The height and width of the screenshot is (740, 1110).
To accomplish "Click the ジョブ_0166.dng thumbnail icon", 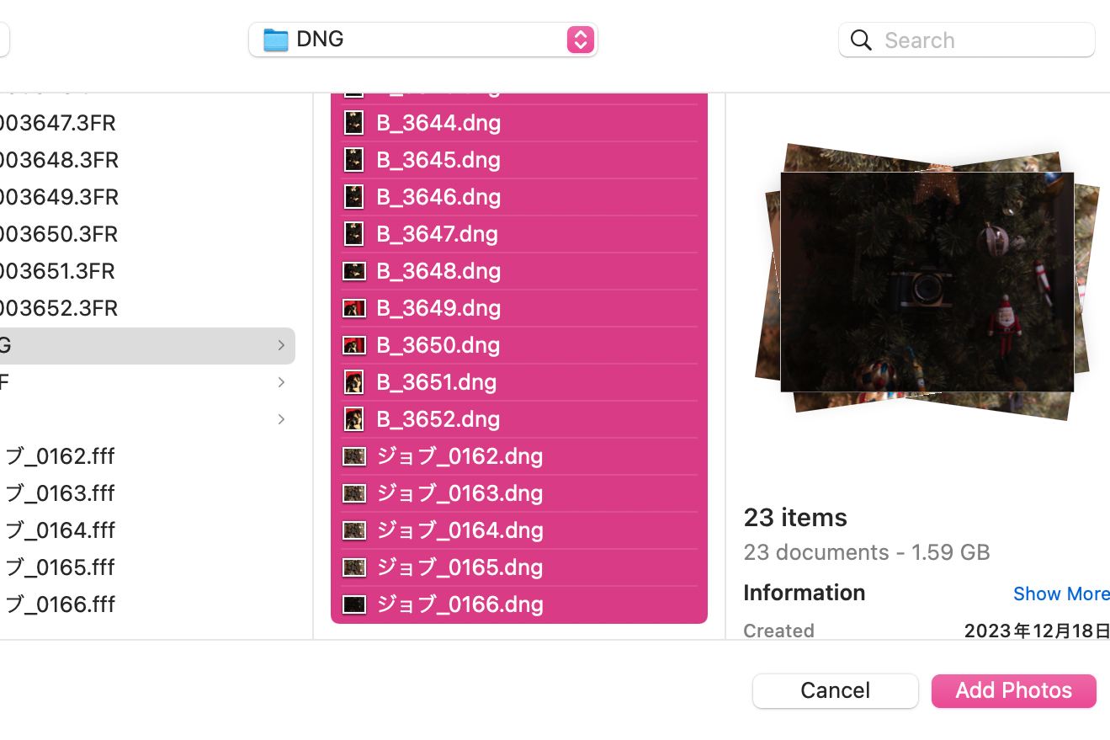I will pos(354,604).
